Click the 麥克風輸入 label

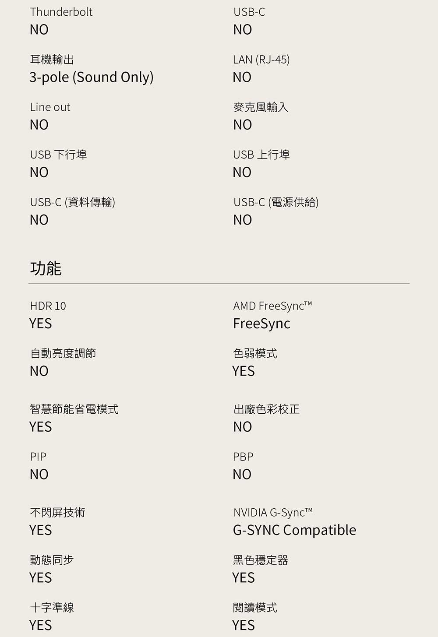pyautogui.click(x=261, y=107)
